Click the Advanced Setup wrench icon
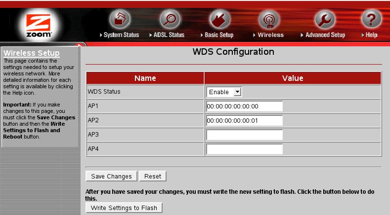390x215 pixels. [x=325, y=19]
